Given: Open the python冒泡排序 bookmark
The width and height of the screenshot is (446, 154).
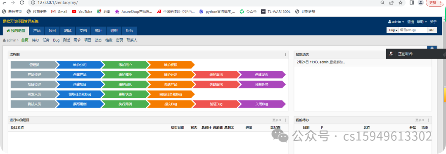Looking at the screenshot, I should 217,12.
